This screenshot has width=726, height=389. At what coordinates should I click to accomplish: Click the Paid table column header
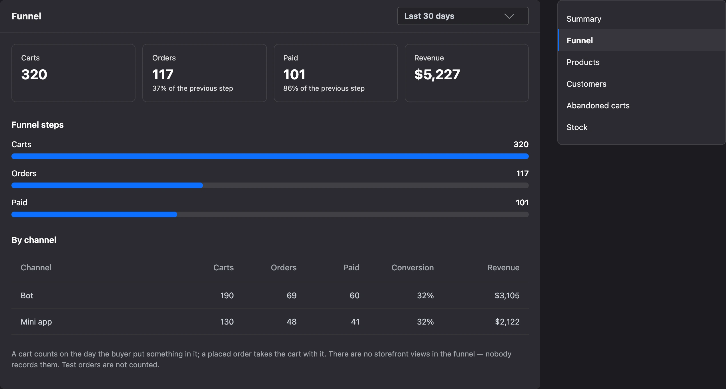pos(351,268)
